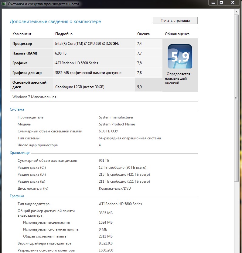Select the Память (RAM) row
The width and height of the screenshot is (242, 253).
[x=86, y=53]
